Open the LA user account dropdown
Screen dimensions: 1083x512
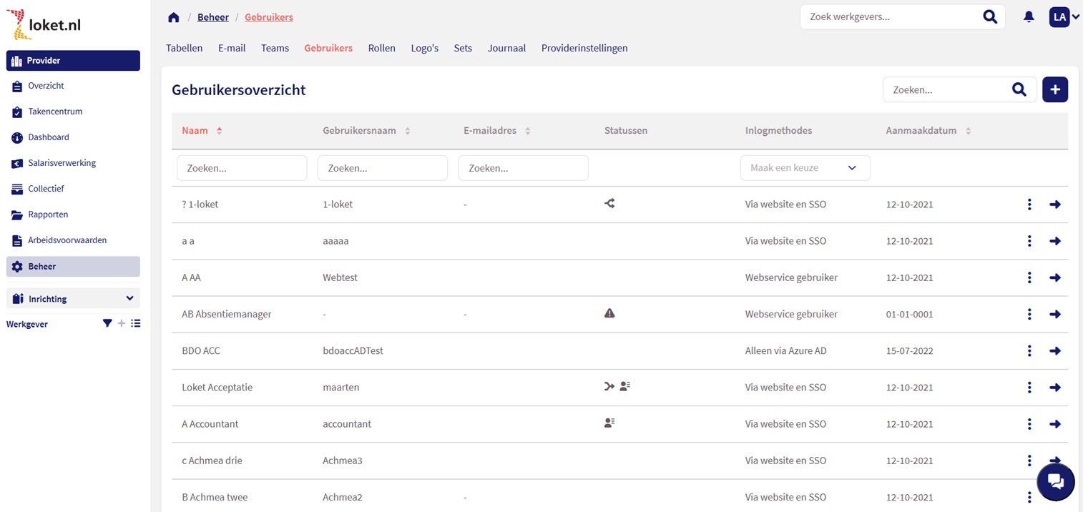(1064, 17)
